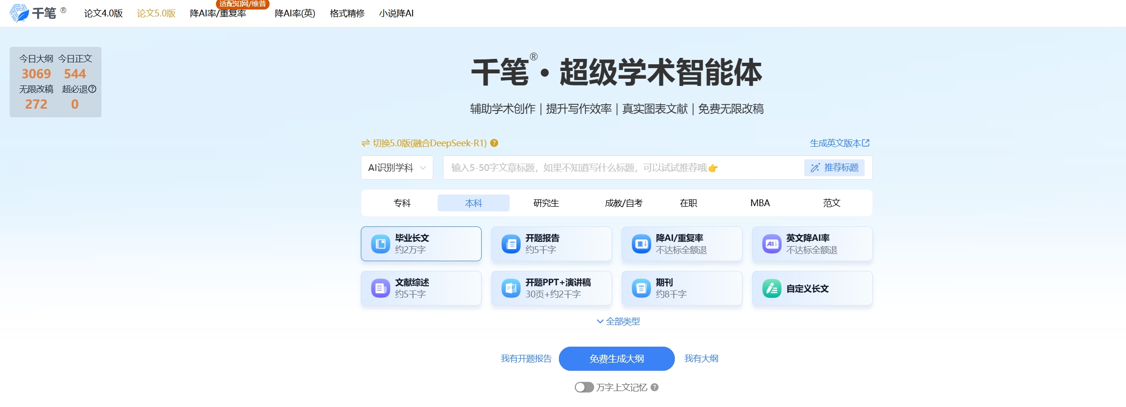Click the 期刊 card icon

tap(641, 288)
